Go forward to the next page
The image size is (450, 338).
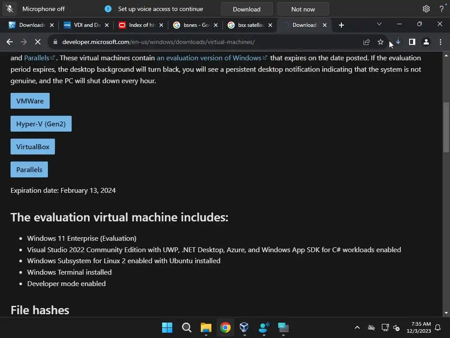pos(24,42)
